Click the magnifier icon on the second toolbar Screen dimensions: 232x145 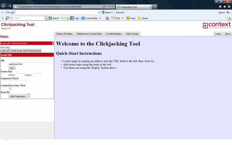7,18
